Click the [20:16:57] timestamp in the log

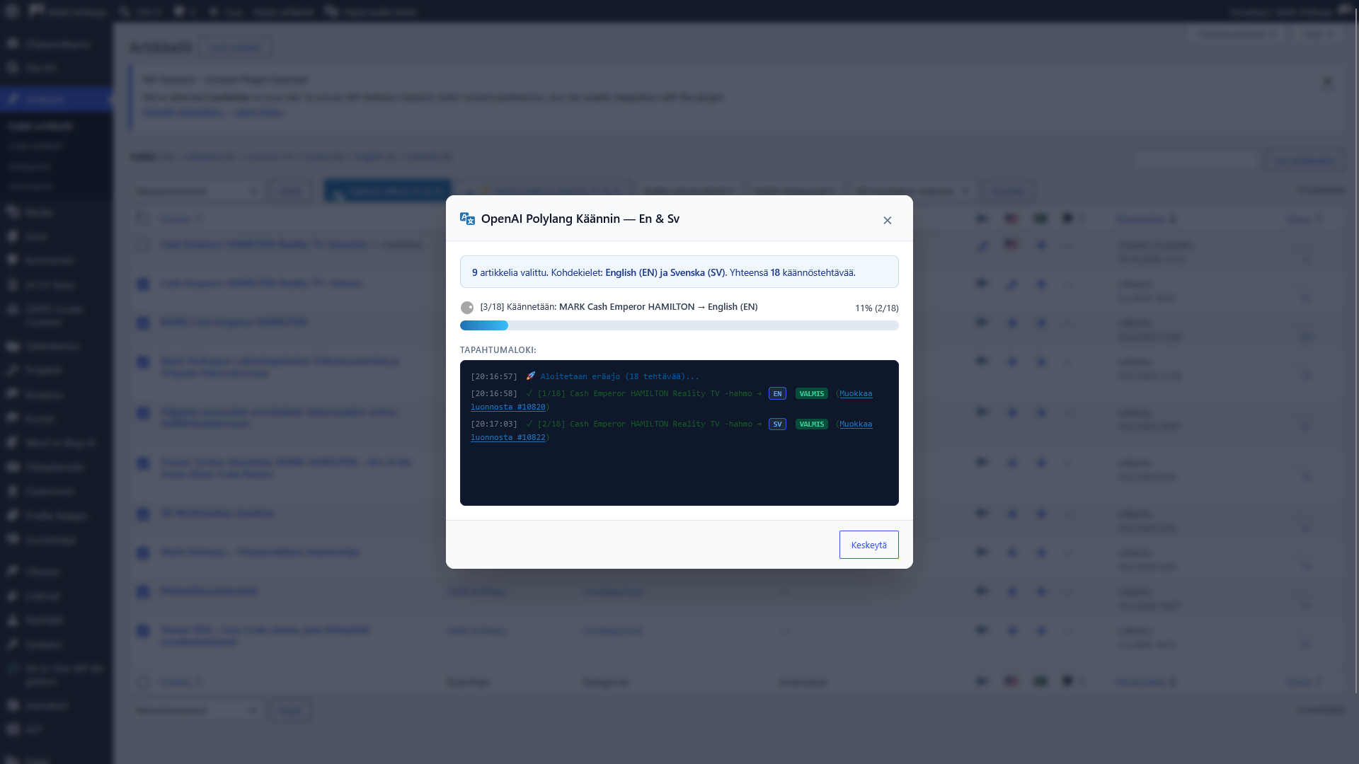[494, 377]
